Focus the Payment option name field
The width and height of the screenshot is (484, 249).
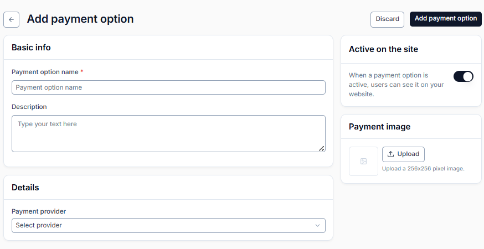pos(168,87)
